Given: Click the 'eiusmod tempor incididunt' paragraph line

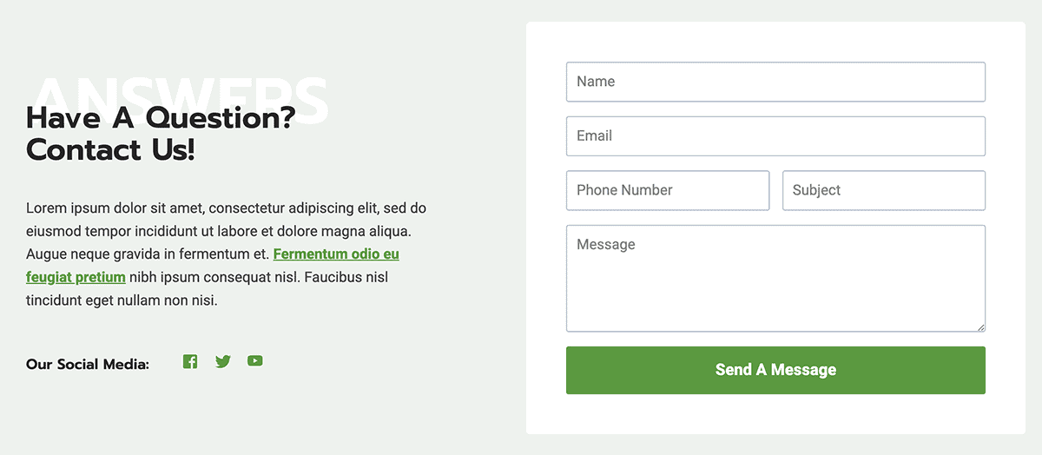Looking at the screenshot, I should tap(218, 232).
